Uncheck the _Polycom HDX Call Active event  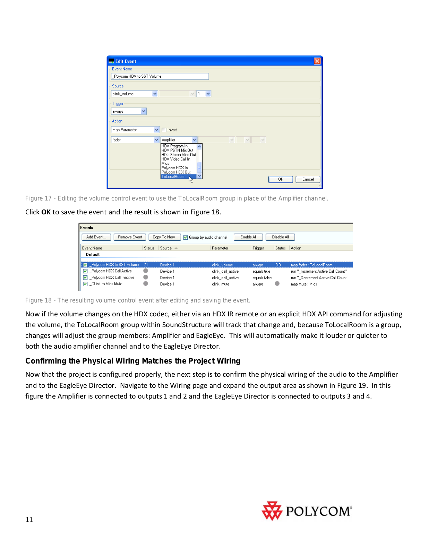(x=85, y=271)
